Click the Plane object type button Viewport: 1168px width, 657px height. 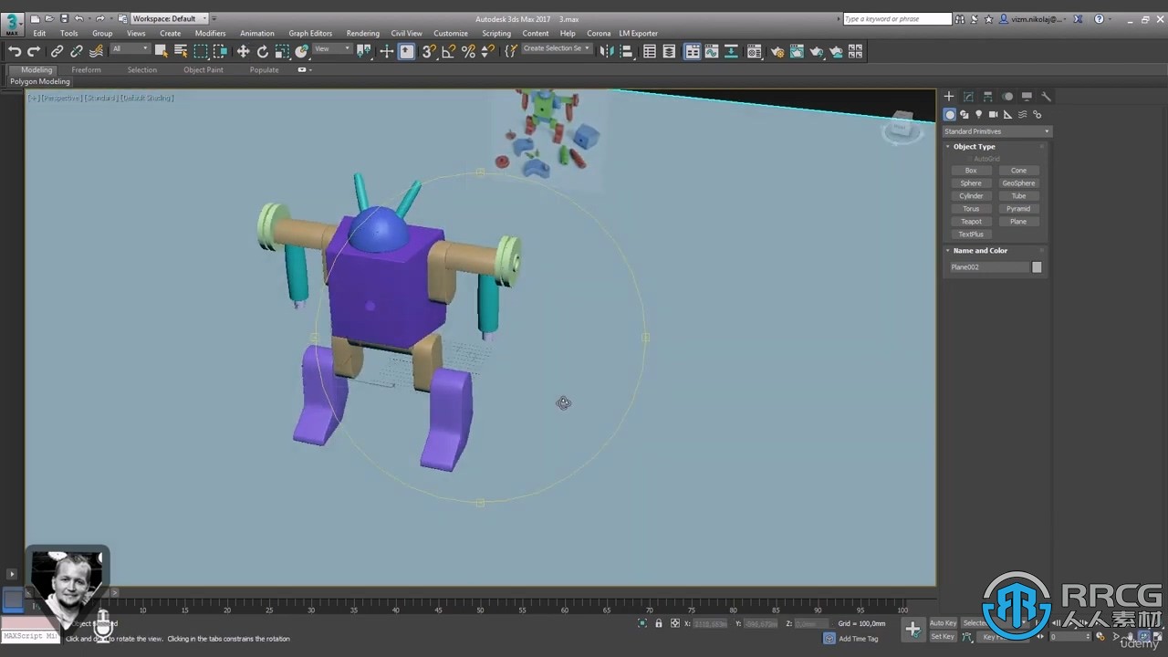point(1018,222)
